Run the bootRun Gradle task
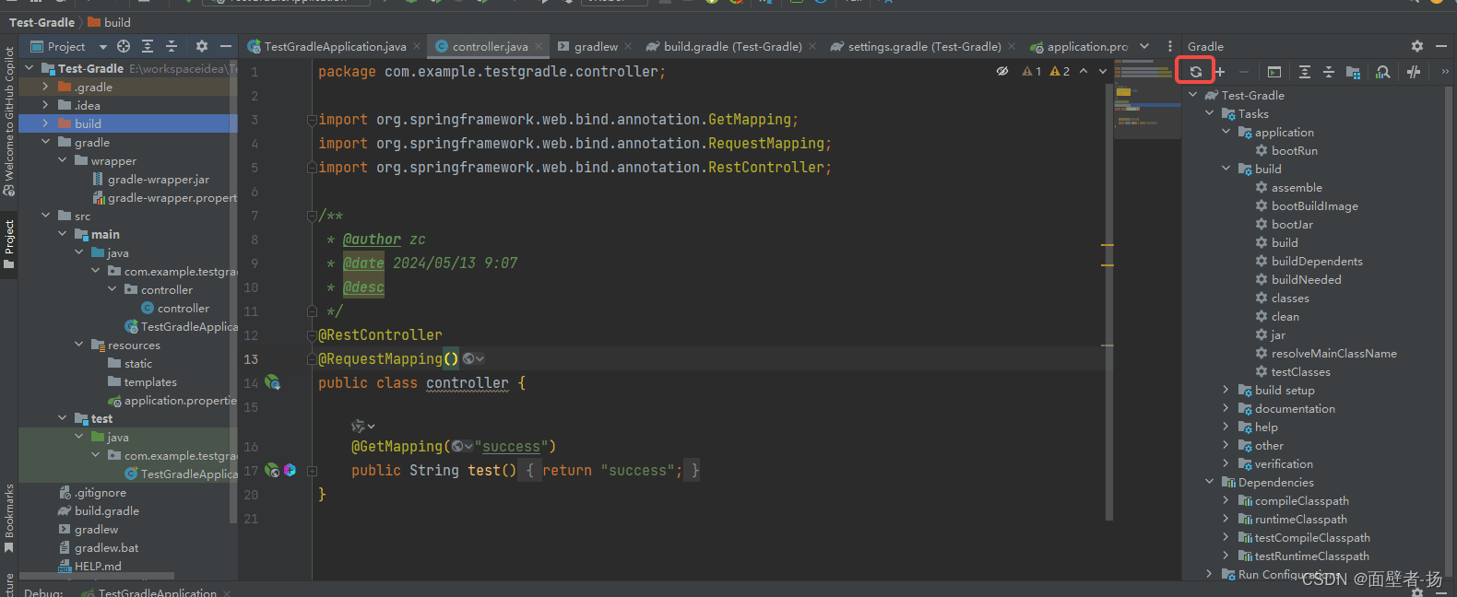The width and height of the screenshot is (1457, 597). tap(1294, 151)
